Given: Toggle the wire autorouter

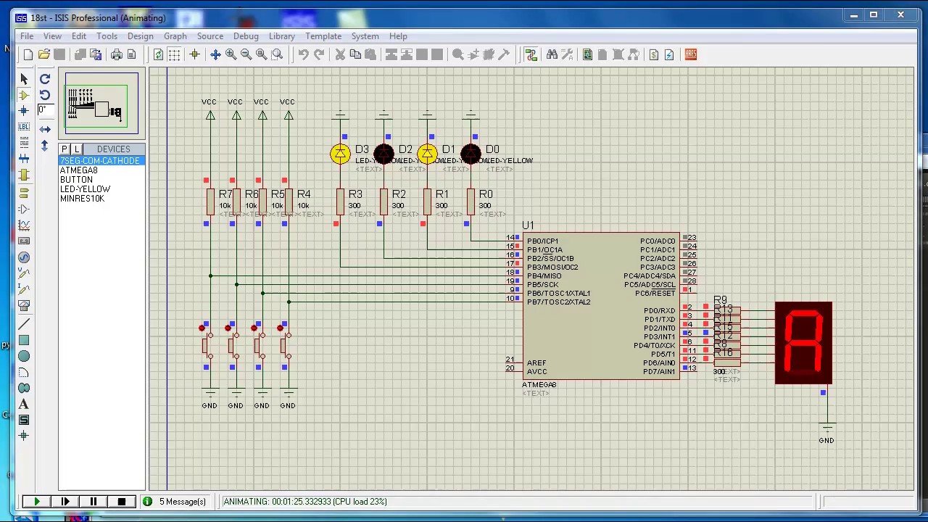Looking at the screenshot, I should pos(531,54).
